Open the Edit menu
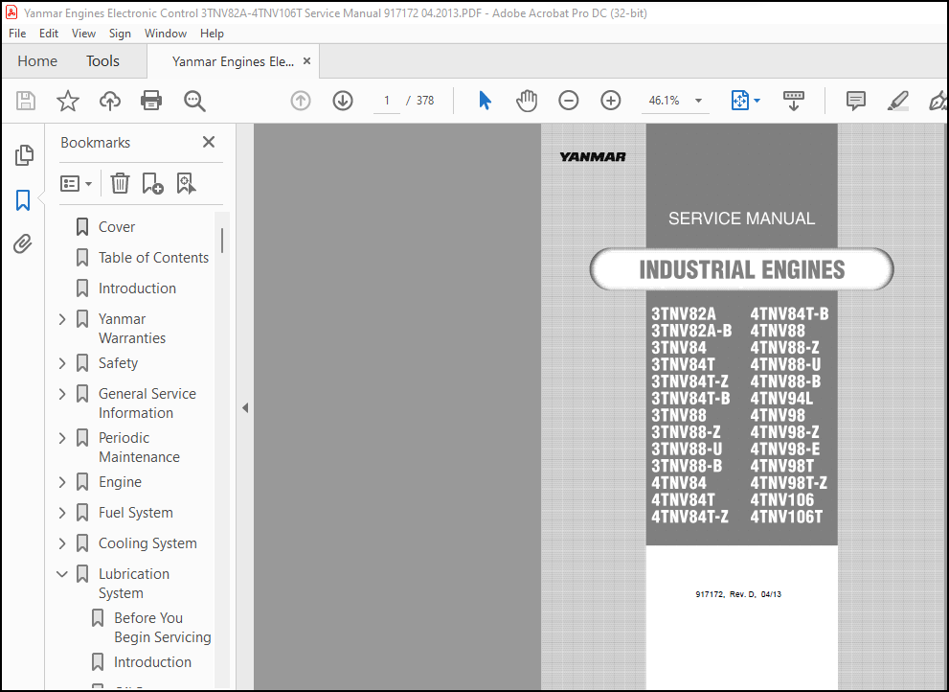The image size is (949, 692). 49,34
